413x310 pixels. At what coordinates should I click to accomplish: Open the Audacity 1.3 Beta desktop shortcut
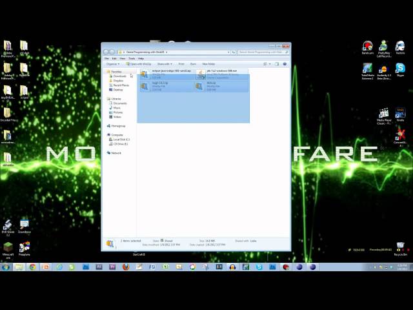pyautogui.click(x=384, y=71)
